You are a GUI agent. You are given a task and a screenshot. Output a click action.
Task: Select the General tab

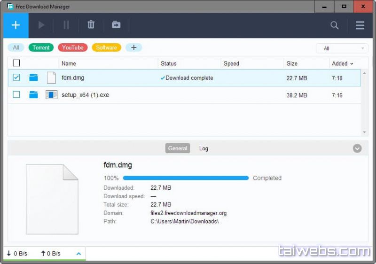tap(178, 148)
